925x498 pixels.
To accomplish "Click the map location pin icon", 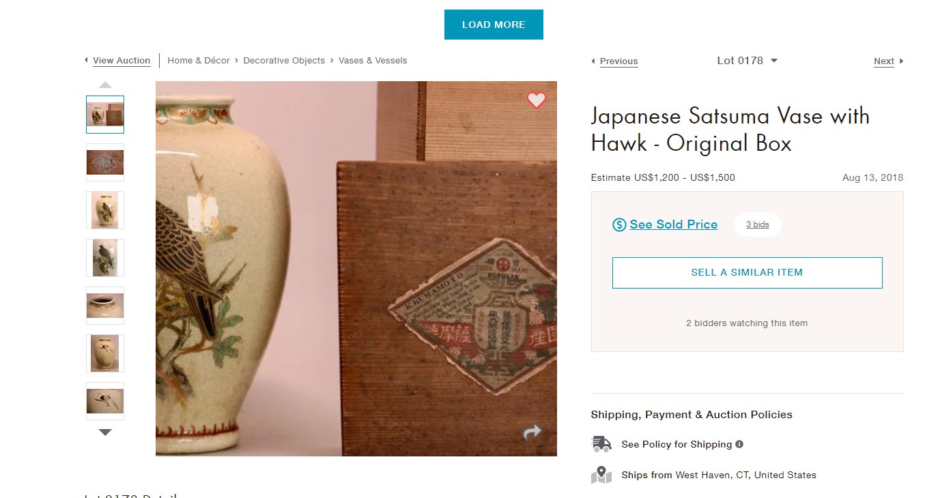I will point(601,475).
